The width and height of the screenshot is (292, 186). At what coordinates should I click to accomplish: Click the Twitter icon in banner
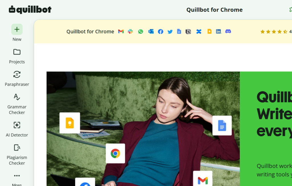(x=170, y=32)
